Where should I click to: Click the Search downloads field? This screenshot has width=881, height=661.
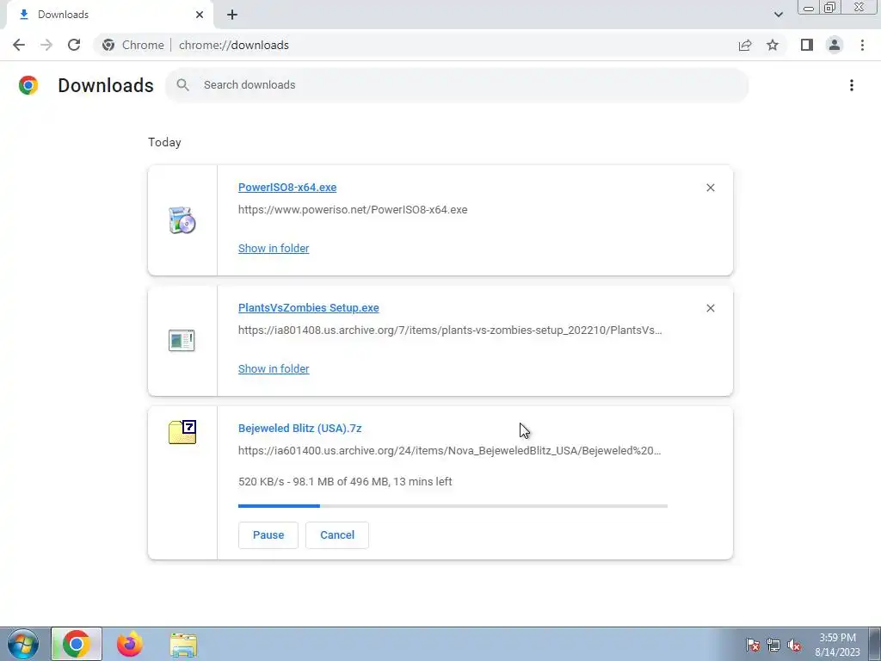457,85
